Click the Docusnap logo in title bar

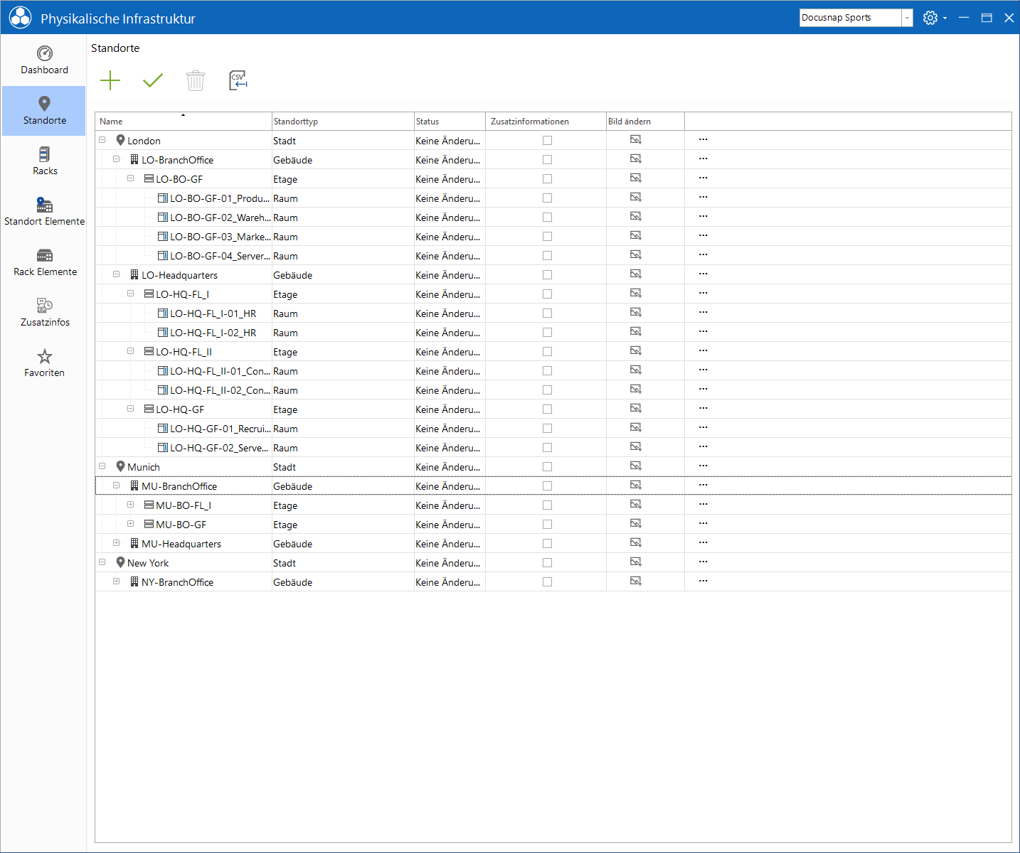21,18
